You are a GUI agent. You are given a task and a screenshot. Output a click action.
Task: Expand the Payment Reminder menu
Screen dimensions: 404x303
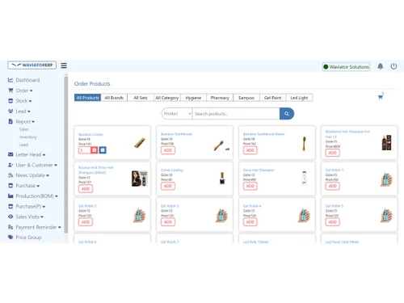click(38, 227)
